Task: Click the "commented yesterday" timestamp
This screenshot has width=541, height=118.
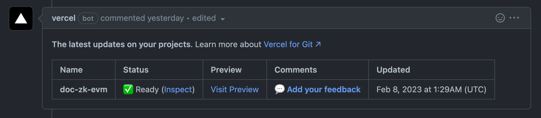Action: (142, 18)
